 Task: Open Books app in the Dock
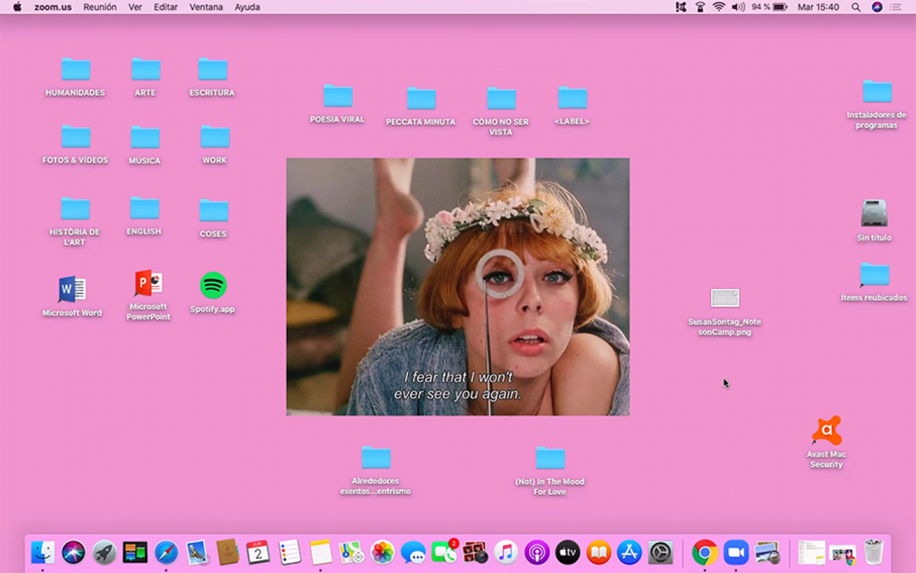(598, 553)
